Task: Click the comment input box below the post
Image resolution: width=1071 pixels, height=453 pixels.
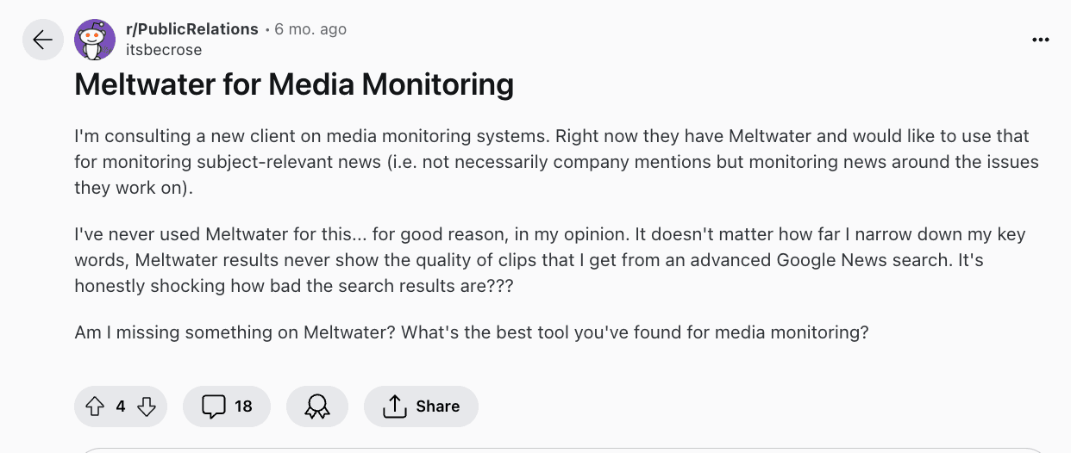Action: pyautogui.click(x=561, y=450)
